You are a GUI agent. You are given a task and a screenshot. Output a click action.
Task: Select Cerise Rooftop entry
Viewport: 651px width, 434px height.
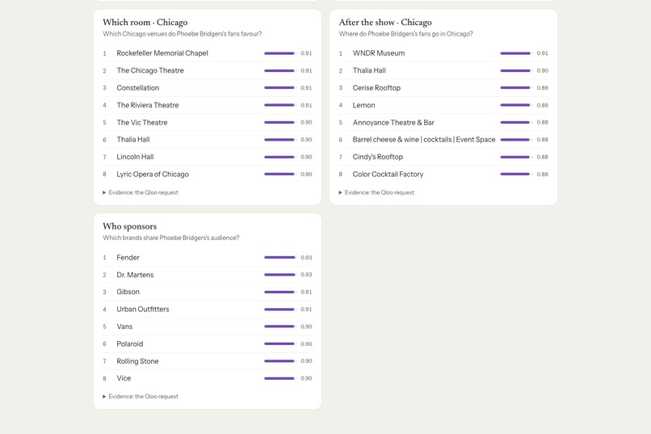coord(443,88)
